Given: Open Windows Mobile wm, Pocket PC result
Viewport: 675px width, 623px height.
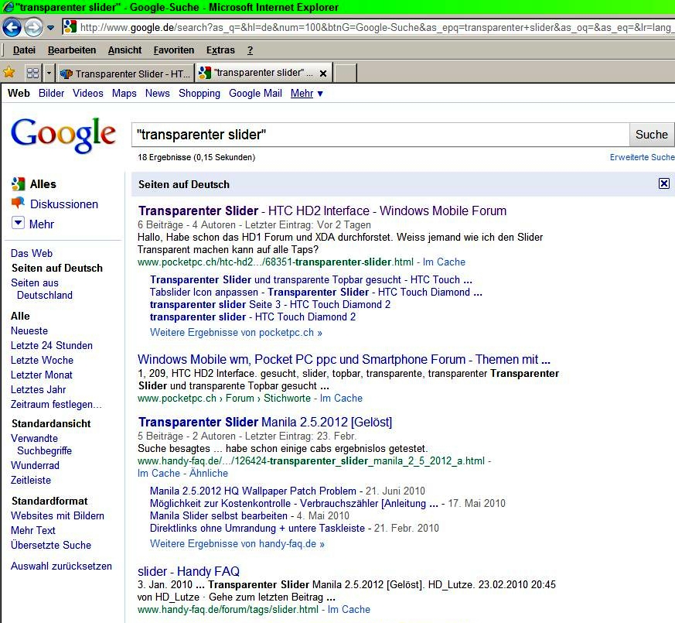Looking at the screenshot, I should (344, 359).
